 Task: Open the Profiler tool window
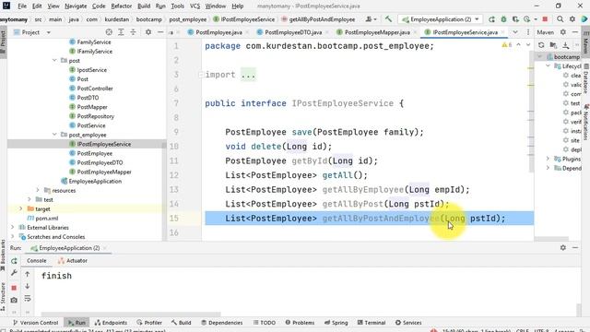[149, 323]
